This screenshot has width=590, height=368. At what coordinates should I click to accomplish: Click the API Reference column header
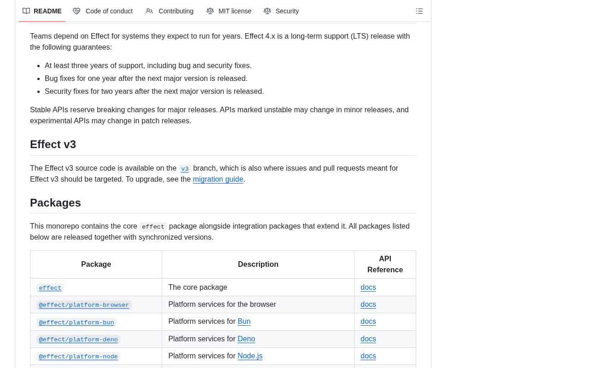[x=385, y=264]
